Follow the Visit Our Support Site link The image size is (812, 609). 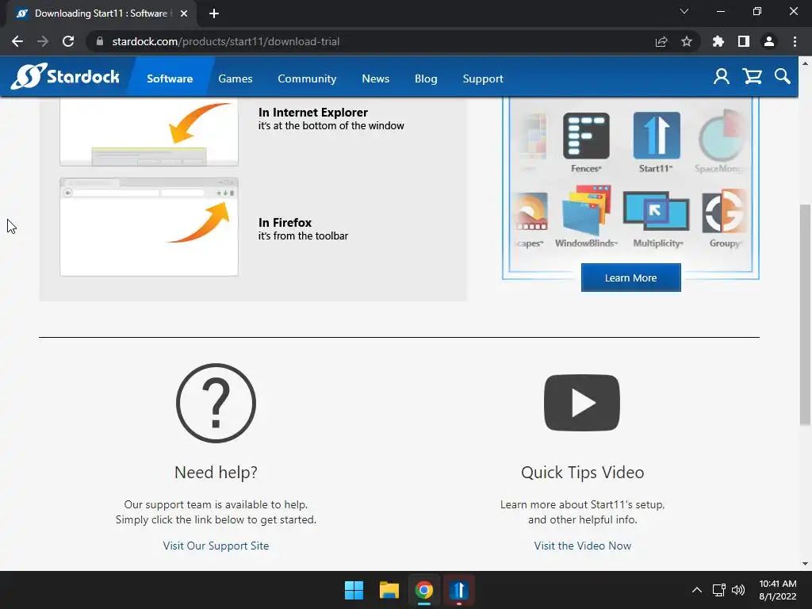tap(216, 546)
